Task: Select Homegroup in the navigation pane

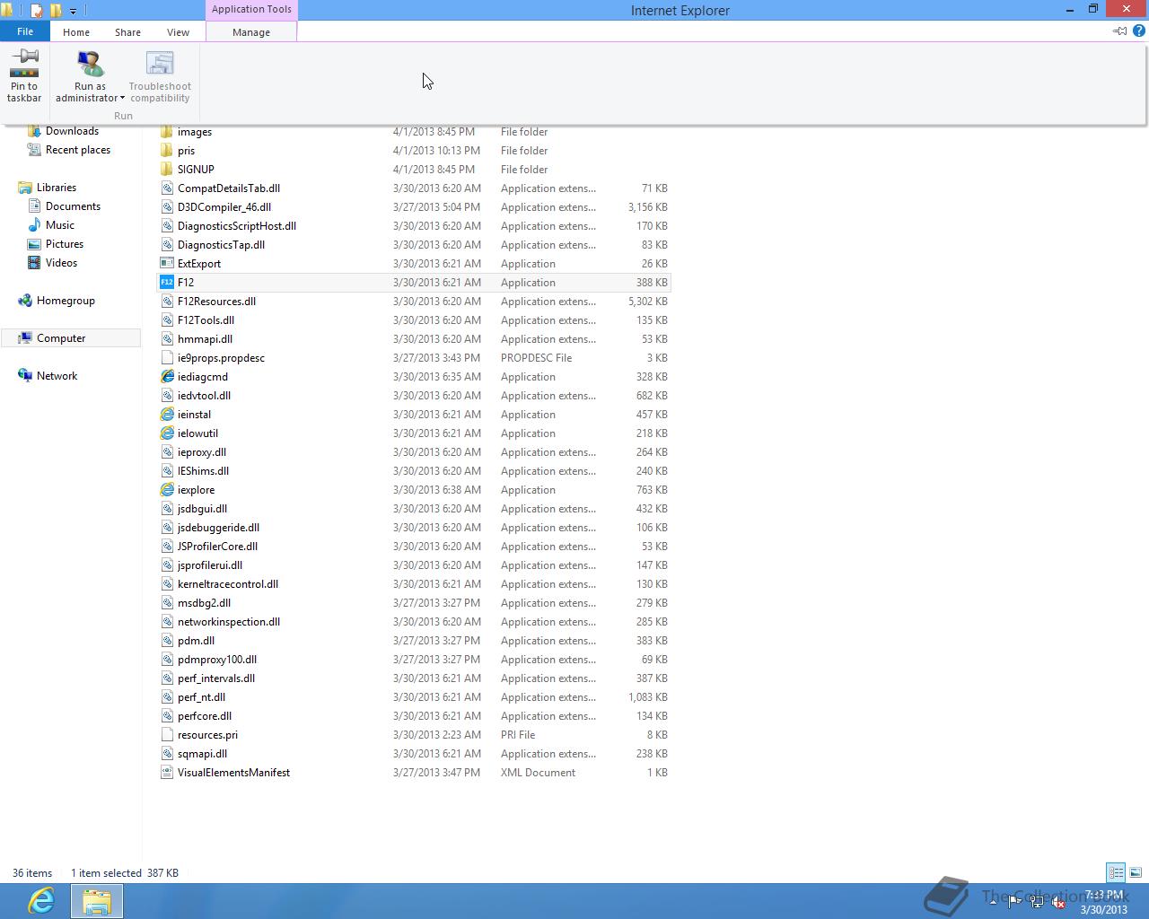Action: 66,301
